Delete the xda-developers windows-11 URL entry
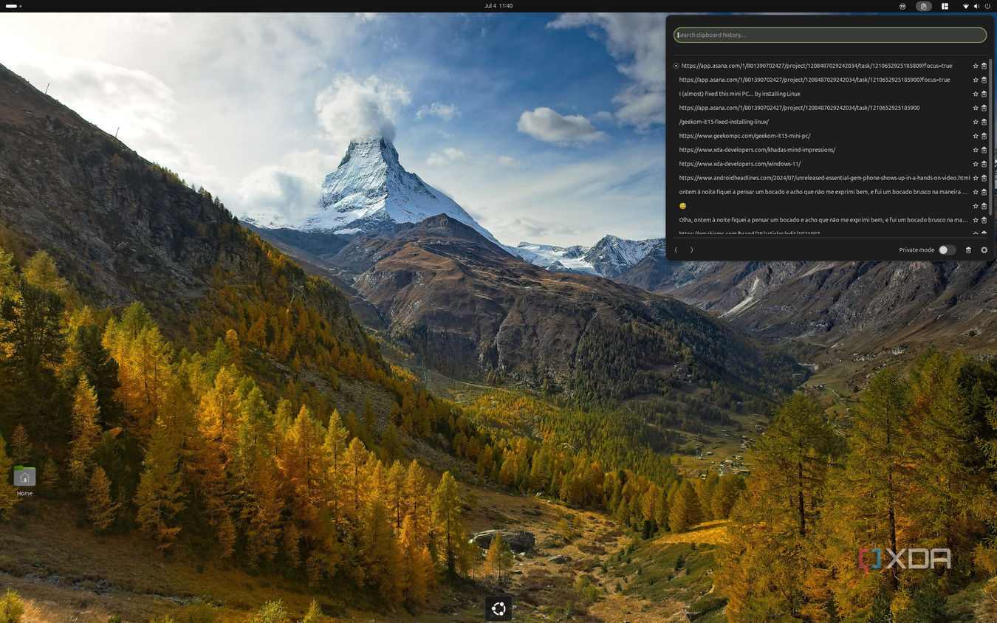Viewport: 997px width, 623px height. tap(984, 164)
